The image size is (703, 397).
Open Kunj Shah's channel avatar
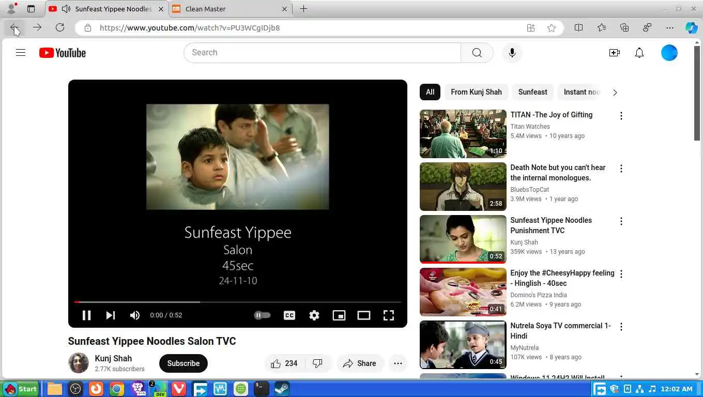click(79, 363)
